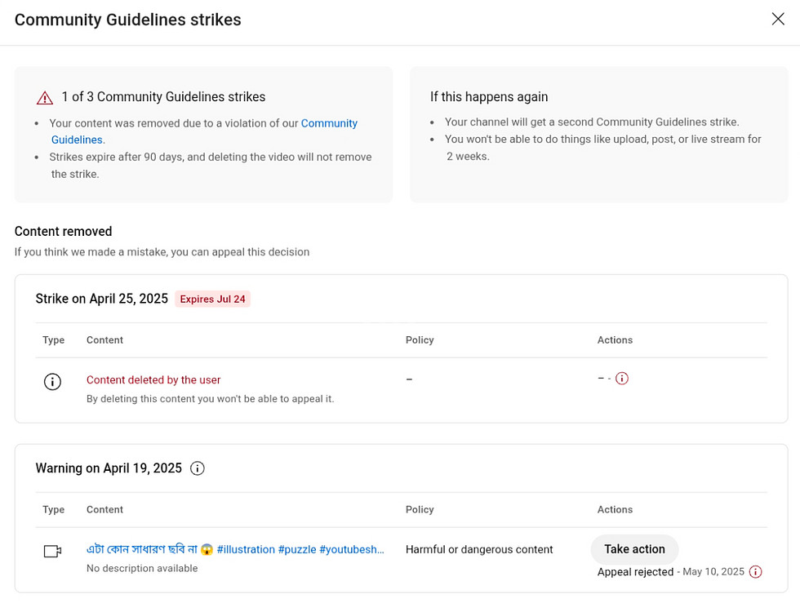
Task: Click the If this happens again heading
Action: tap(489, 96)
